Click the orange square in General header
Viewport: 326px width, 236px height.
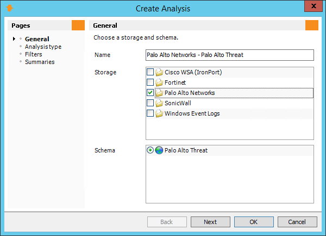312,25
